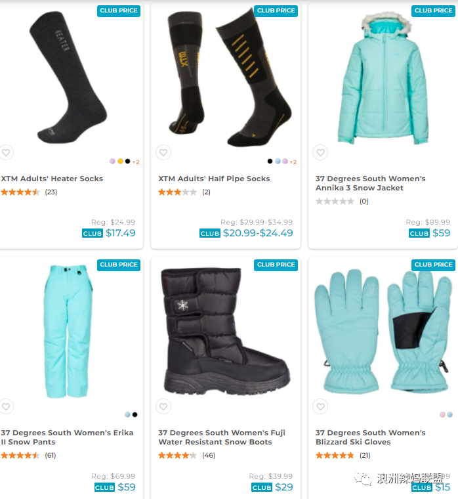Screen dimensions: 458x499
Task: Choose pink swatch on Heater Socks
Action: (x=113, y=162)
